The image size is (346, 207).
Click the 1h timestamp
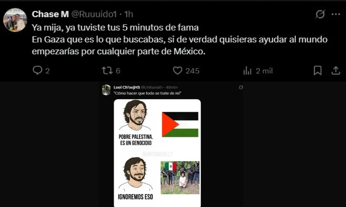point(129,14)
